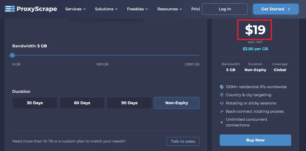
Task: Click the 5 GB slider label
Action: [16, 64]
